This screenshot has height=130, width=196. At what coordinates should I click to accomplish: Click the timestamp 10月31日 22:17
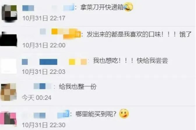click(44, 18)
